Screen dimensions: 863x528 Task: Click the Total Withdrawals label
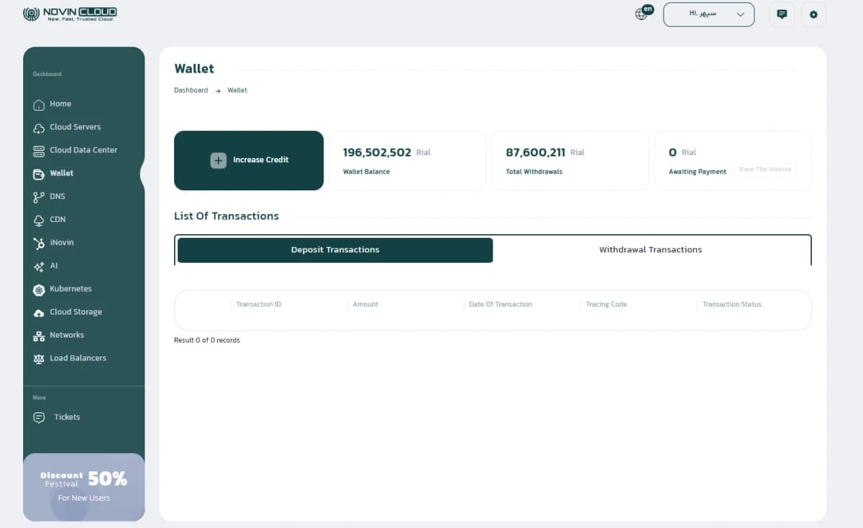(534, 172)
